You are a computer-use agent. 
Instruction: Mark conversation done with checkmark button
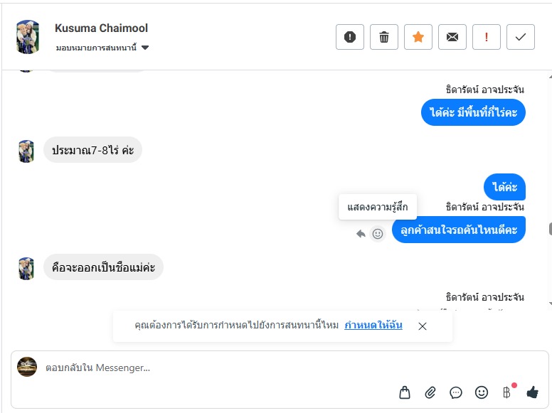pos(521,37)
